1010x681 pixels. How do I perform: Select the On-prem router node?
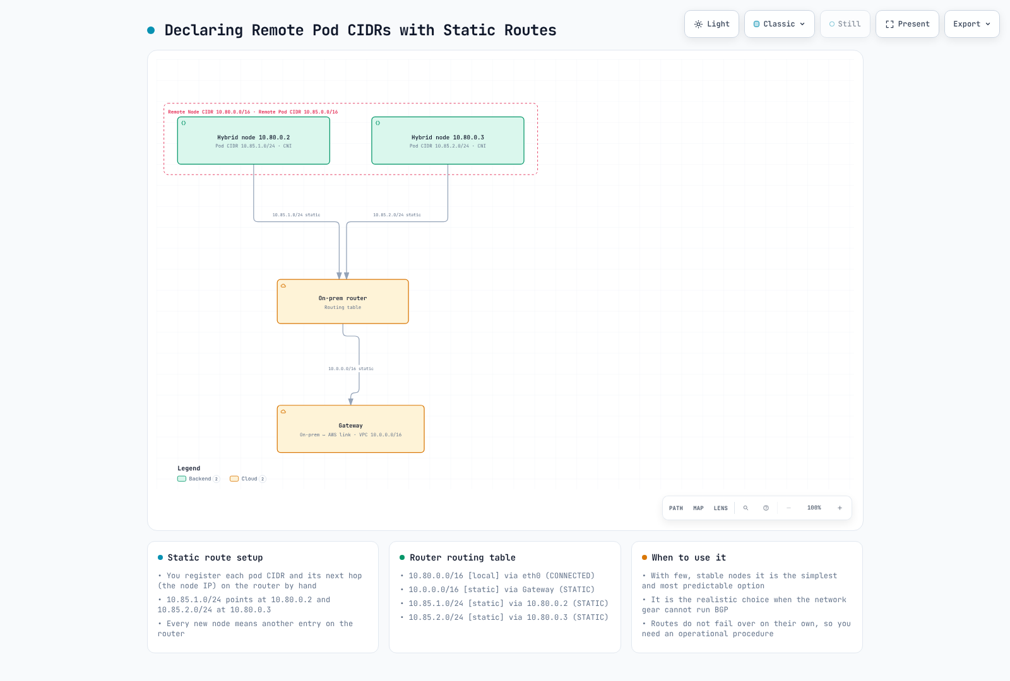pyautogui.click(x=343, y=301)
